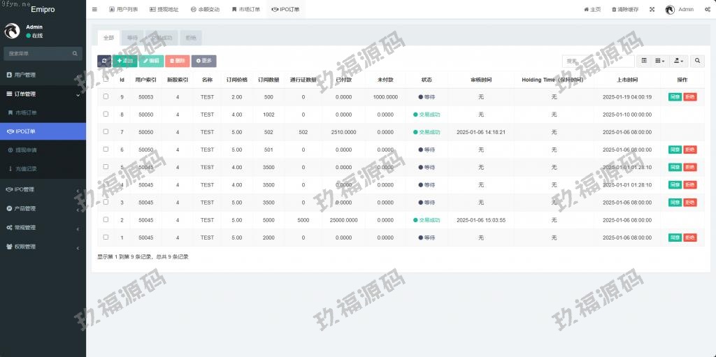Screen dimensions: 716x357
Task: Click the 清除缓存 clear cache link
Action: [625, 10]
